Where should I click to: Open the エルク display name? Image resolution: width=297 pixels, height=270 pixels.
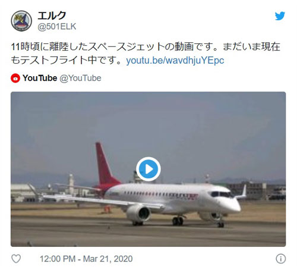coord(52,15)
